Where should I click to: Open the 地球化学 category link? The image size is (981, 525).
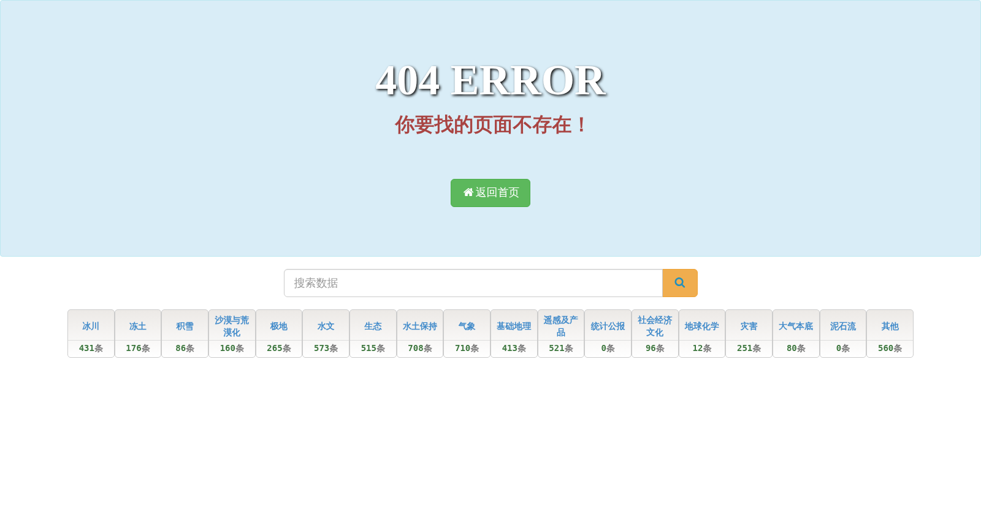tap(702, 326)
